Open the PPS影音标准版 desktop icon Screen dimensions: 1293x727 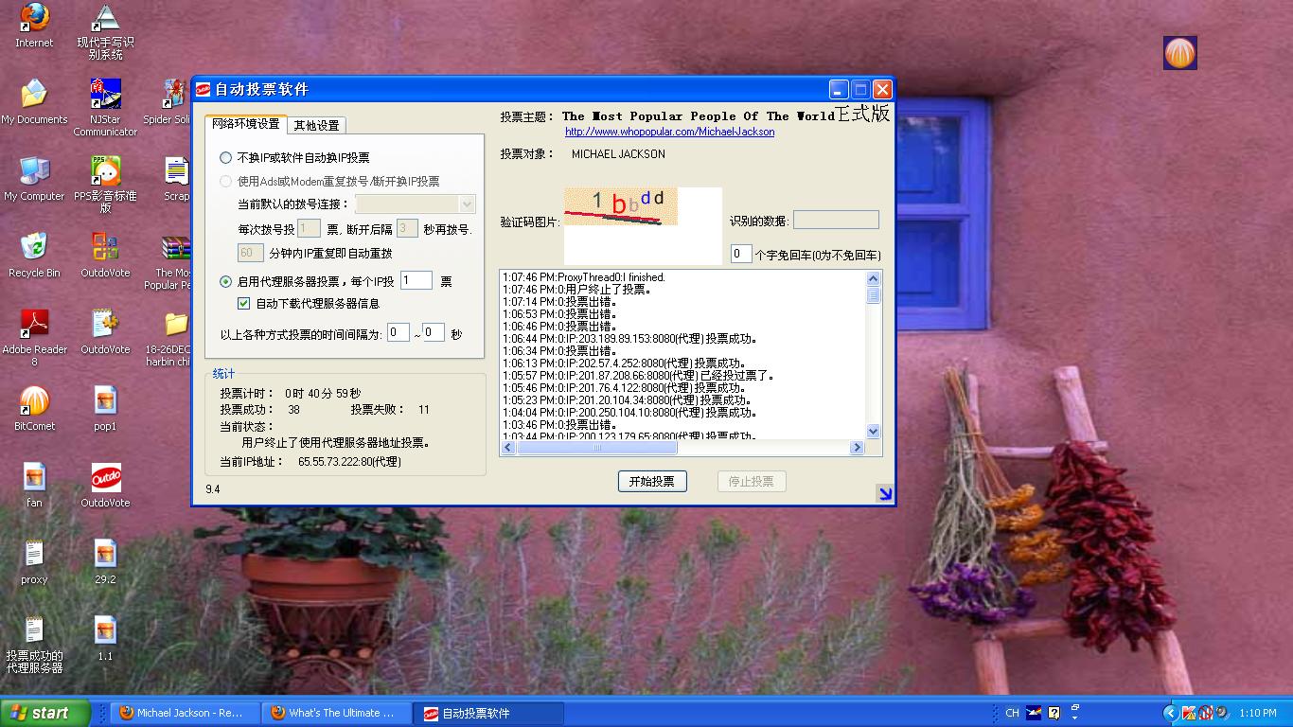pos(105,172)
